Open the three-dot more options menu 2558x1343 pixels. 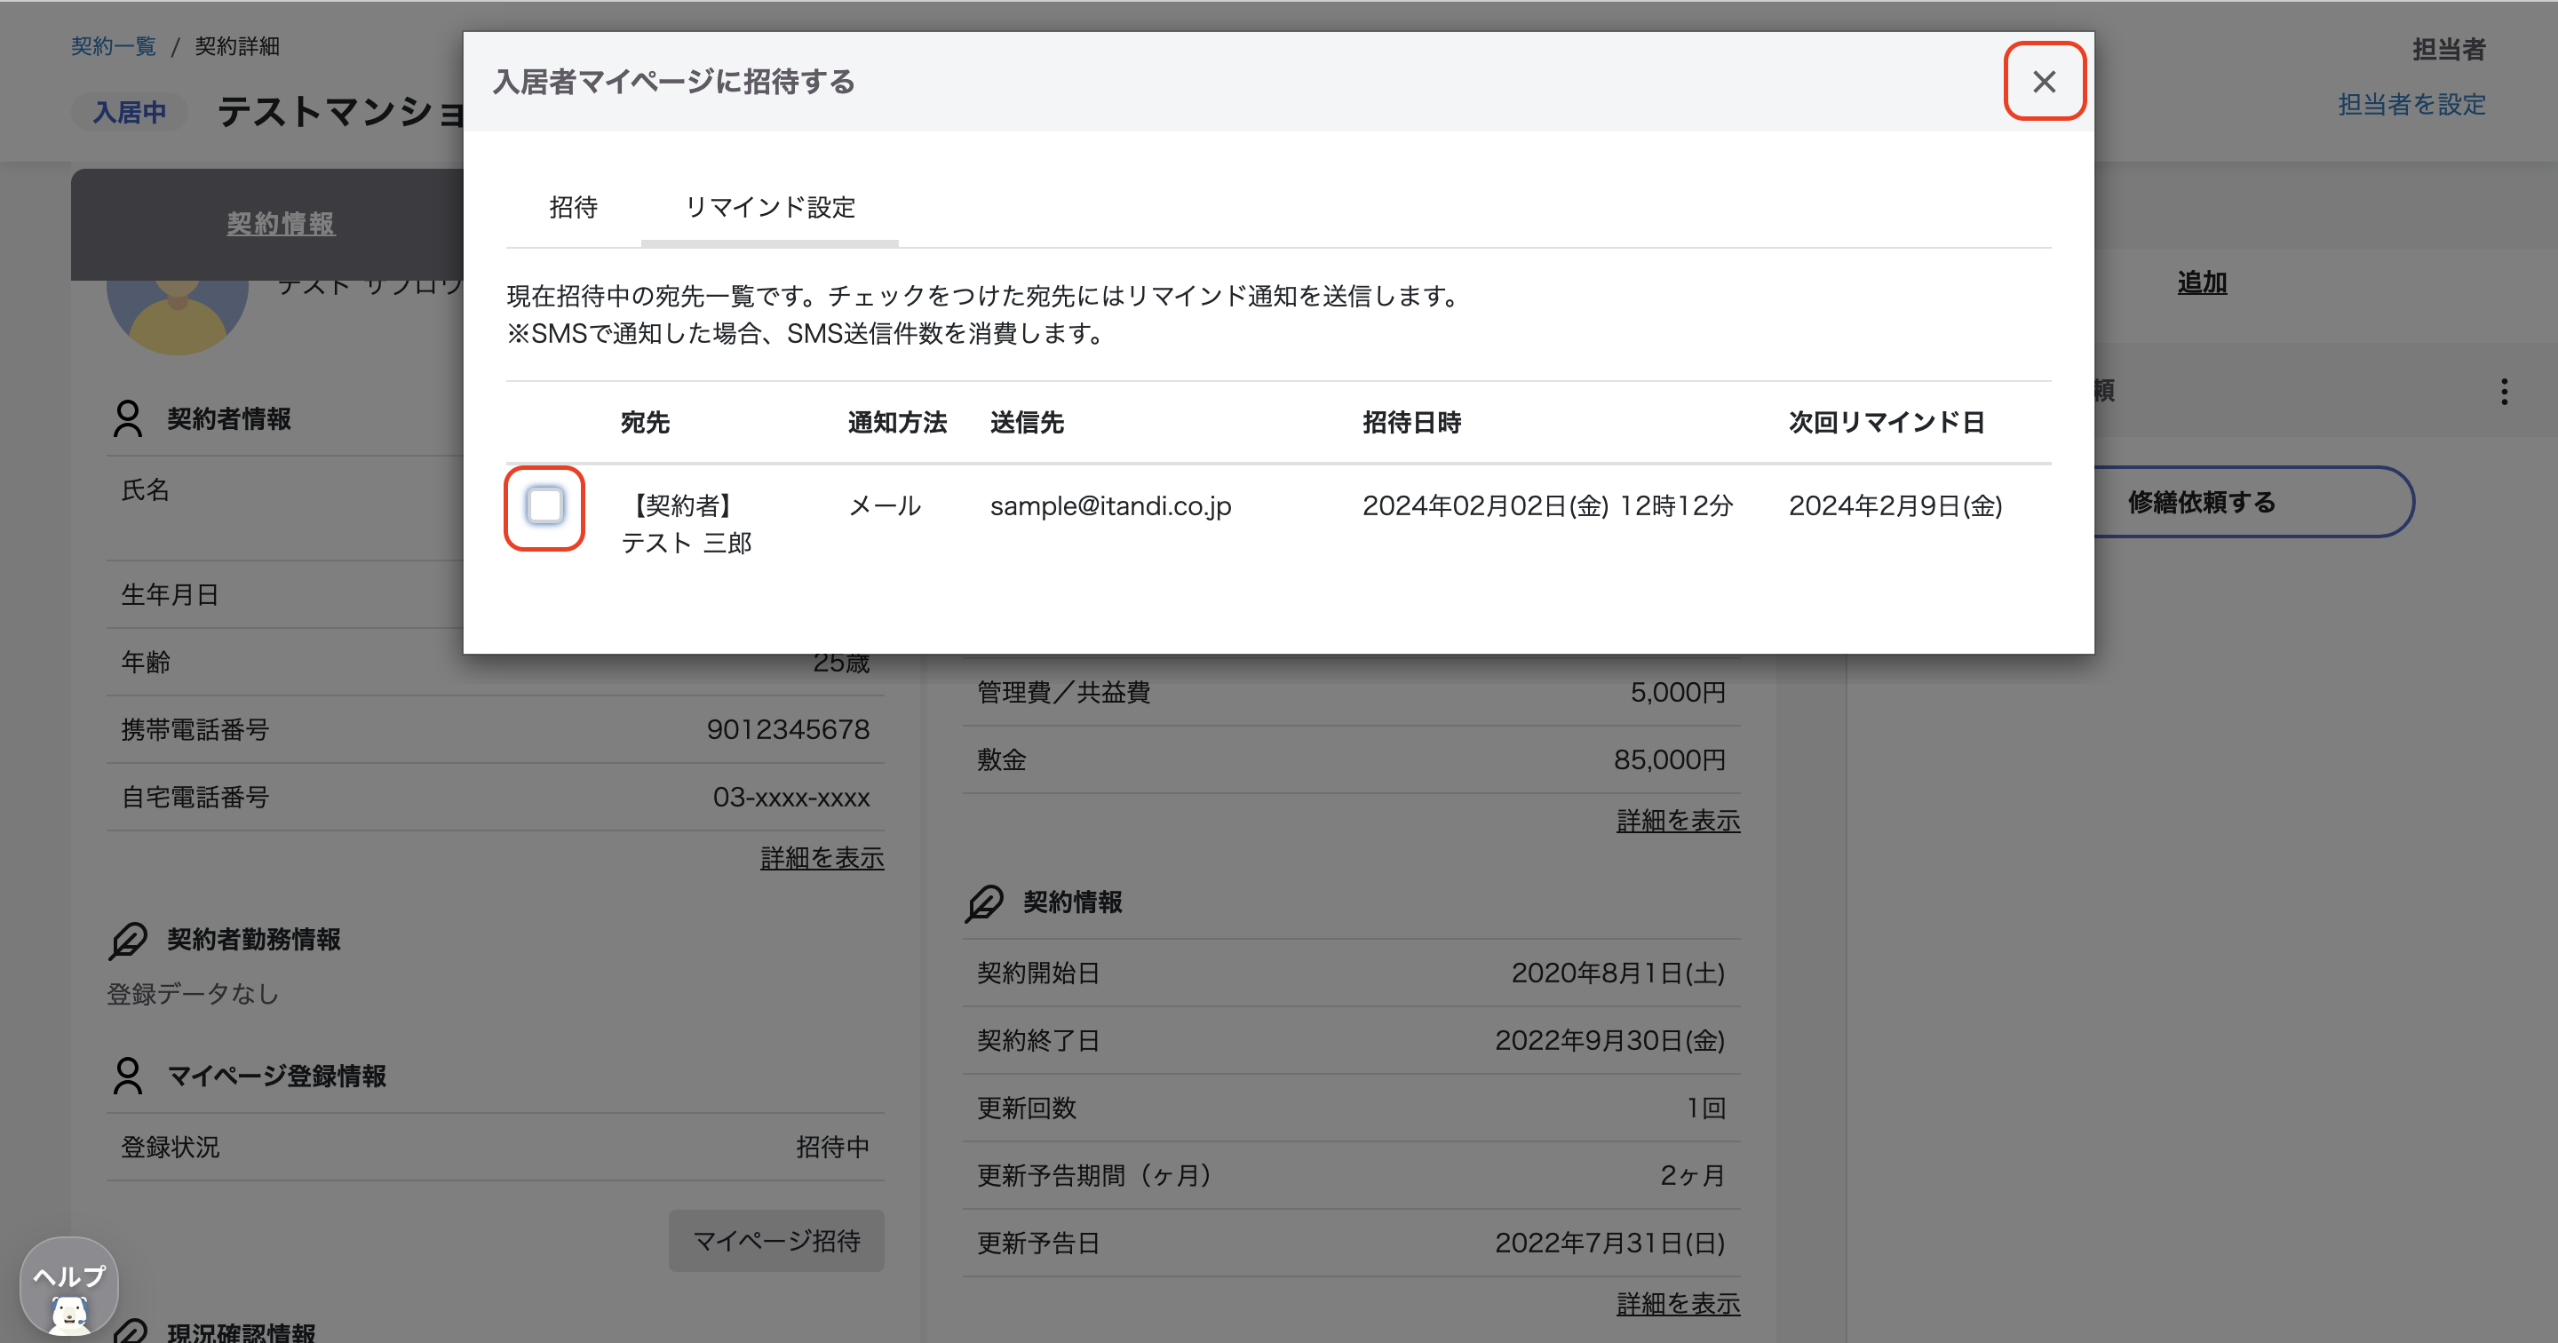tap(2504, 392)
